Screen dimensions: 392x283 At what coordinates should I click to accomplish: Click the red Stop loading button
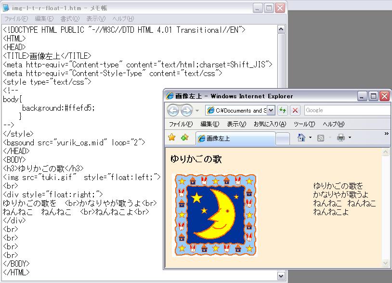point(295,110)
